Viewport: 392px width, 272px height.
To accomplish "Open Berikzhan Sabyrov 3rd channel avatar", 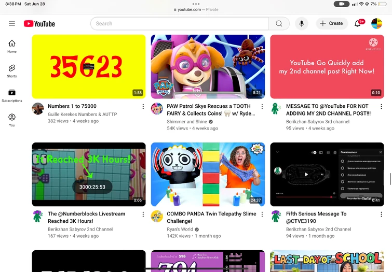I will 276,109.
